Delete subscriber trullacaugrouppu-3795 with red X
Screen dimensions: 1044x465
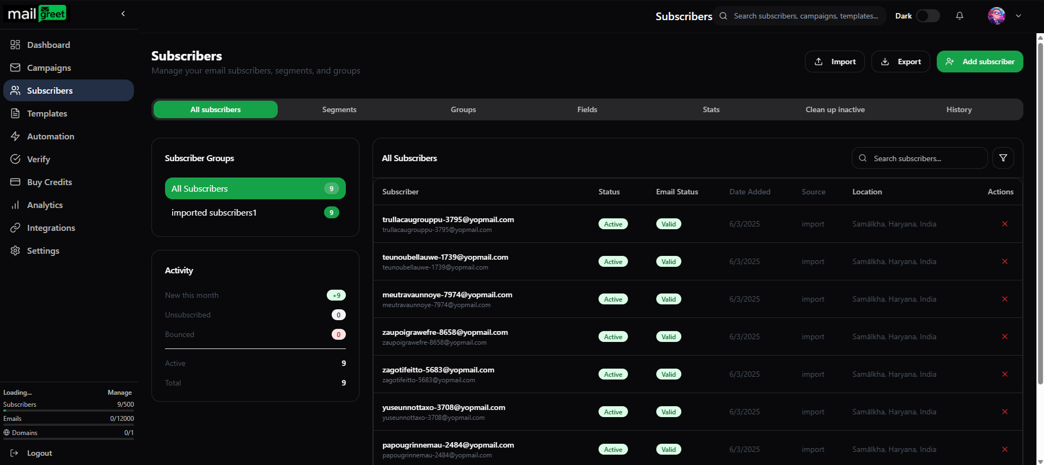coord(1005,224)
